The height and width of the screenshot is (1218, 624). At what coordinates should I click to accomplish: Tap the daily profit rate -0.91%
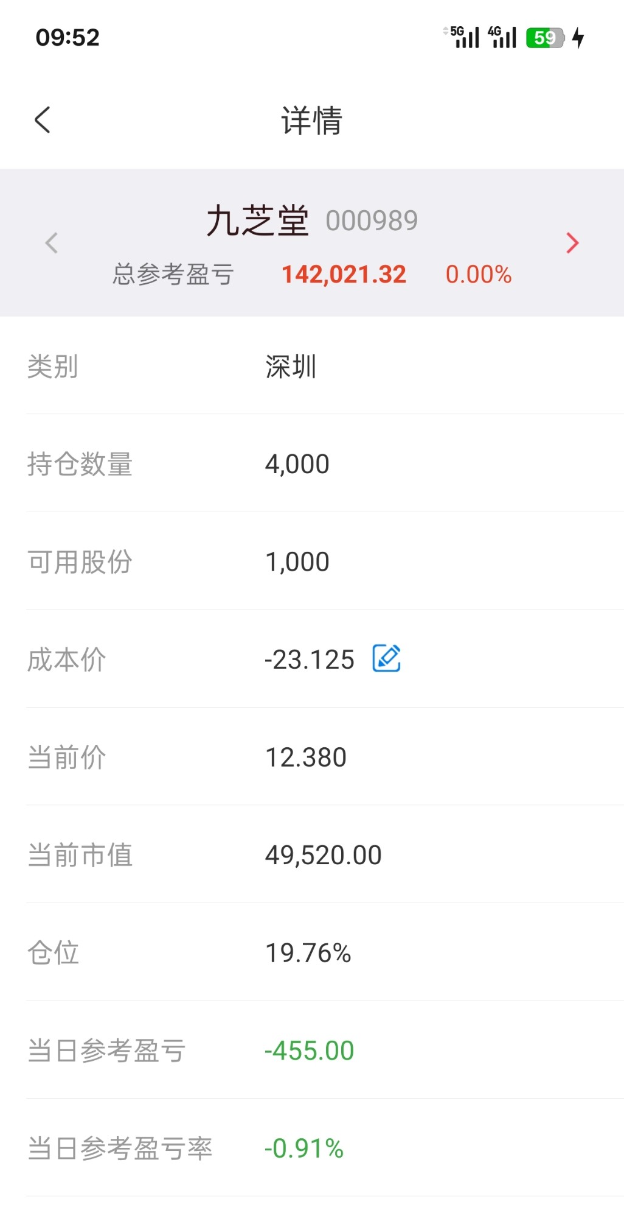[x=304, y=1149]
